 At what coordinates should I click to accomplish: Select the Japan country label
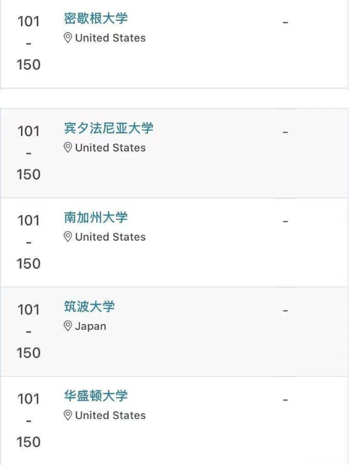90,326
